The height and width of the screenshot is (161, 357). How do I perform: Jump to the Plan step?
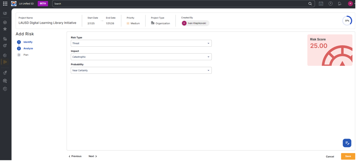[x=26, y=55]
